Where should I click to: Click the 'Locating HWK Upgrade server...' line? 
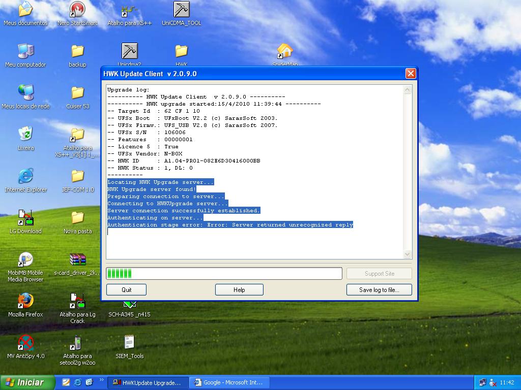coord(160,182)
